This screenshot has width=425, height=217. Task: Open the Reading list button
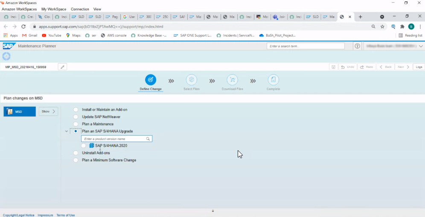[x=410, y=35]
